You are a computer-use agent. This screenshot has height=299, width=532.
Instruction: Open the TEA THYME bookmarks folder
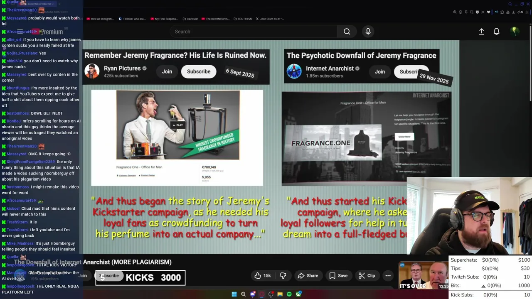[243, 19]
